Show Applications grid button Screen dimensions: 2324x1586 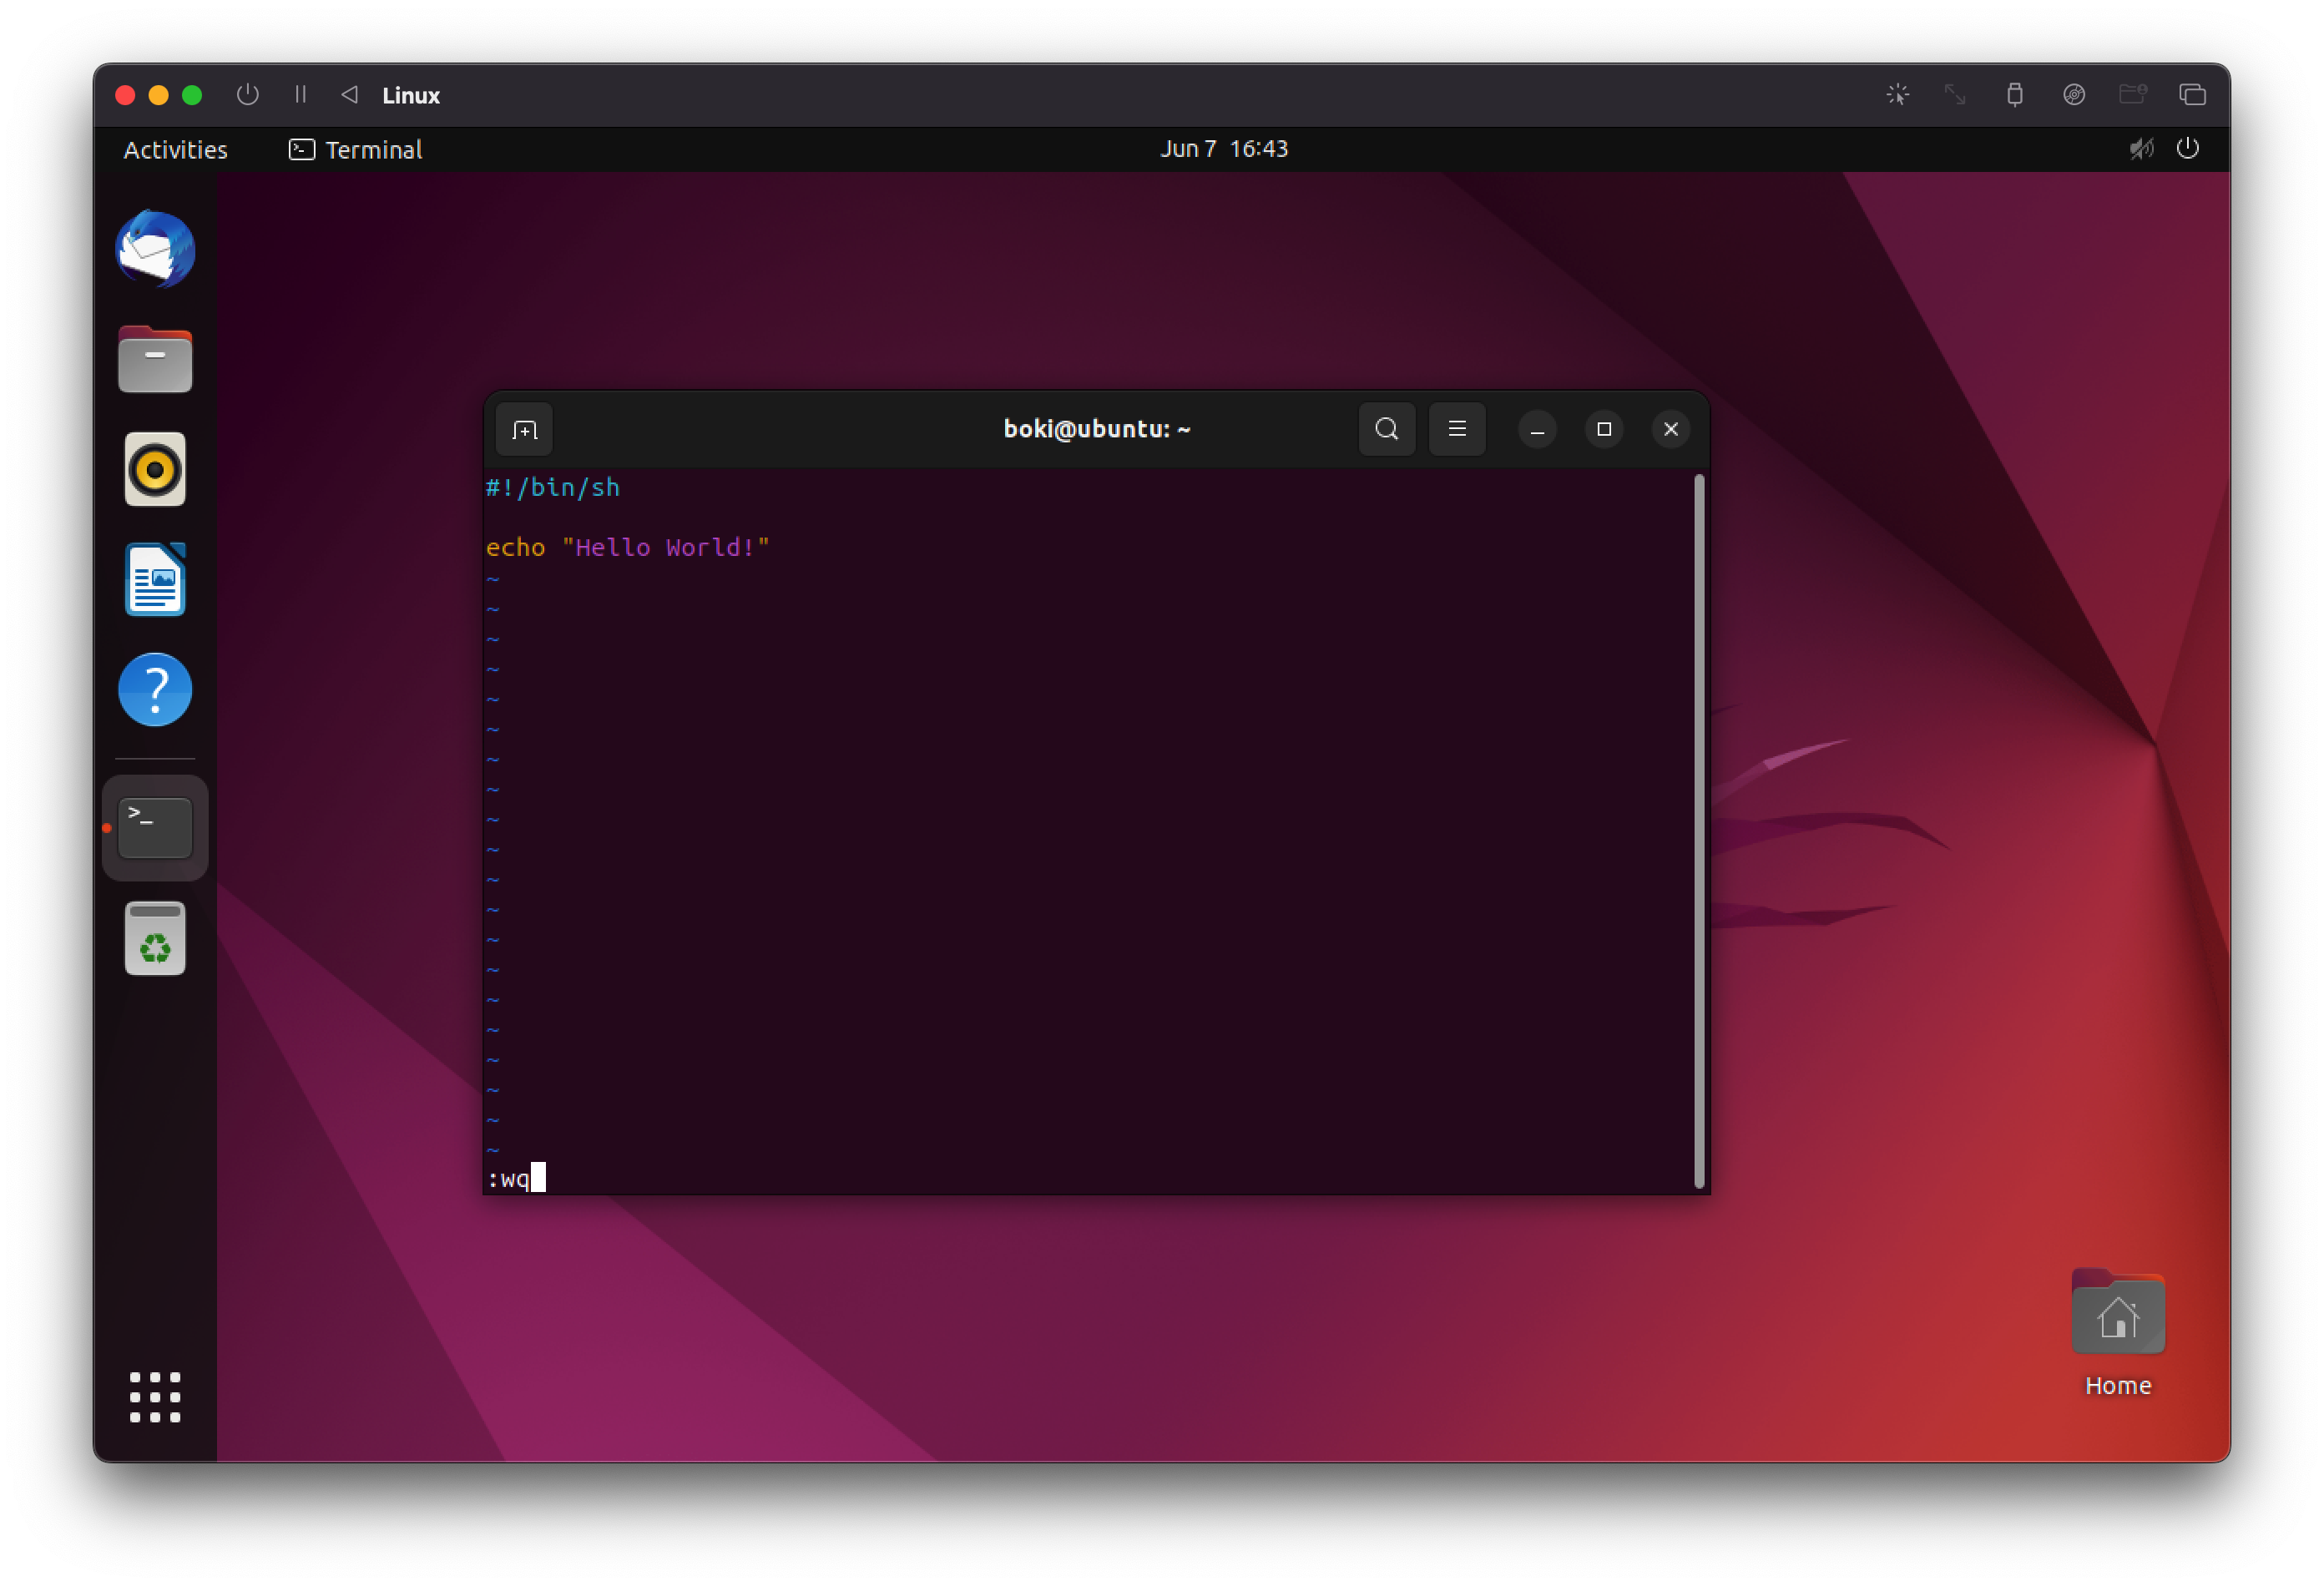(155, 1396)
